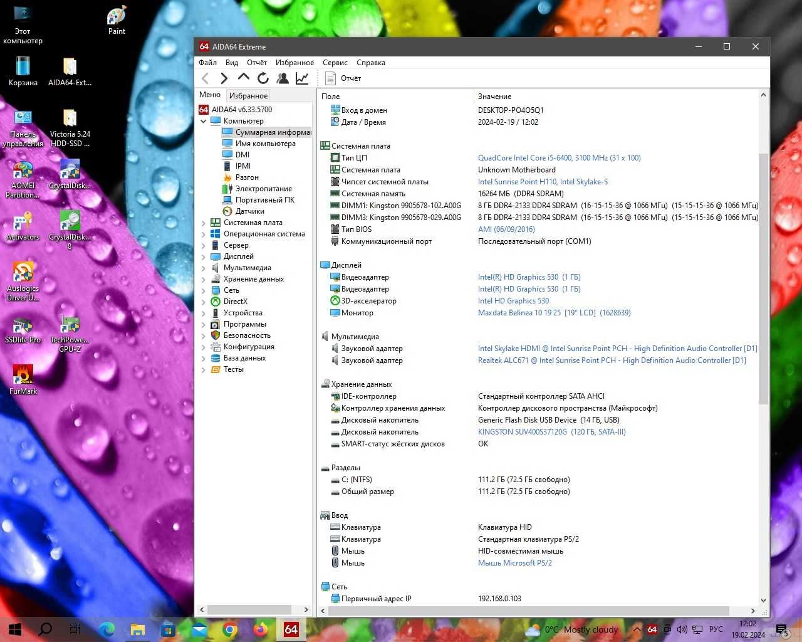Screen dimensions: 802x642
Task: Go forward with the right arrow toolbar icon
Action: (224, 78)
